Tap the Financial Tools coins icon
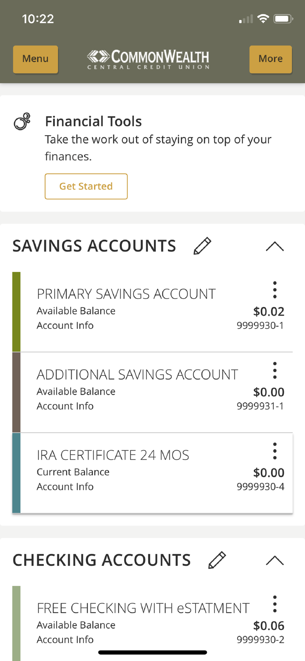 (x=22, y=121)
